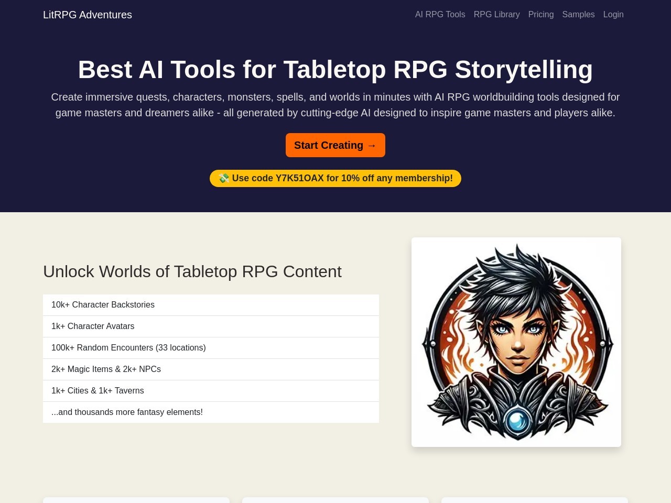The width and height of the screenshot is (671, 503).
Task: Click the Unlock Worlds heading
Action: [x=192, y=271]
